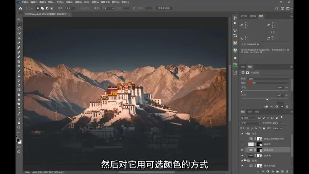The height and width of the screenshot is (174, 309).
Task: Open the workspace switcher dropdown at top right
Action: pos(289,8)
